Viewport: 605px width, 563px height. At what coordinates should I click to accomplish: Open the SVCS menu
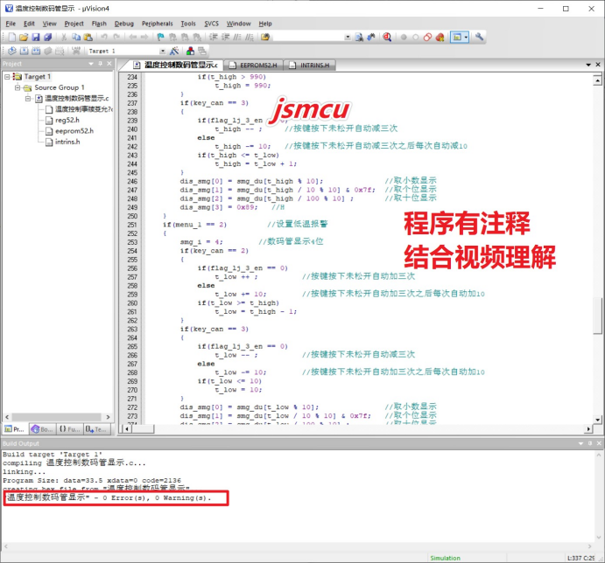coord(211,24)
